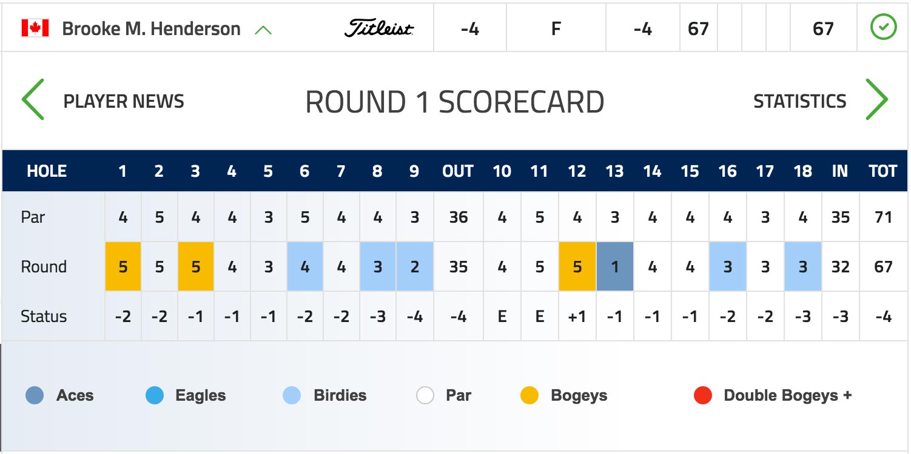The image size is (911, 454).
Task: Click the right green arrow beside Statistics
Action: pos(877,99)
